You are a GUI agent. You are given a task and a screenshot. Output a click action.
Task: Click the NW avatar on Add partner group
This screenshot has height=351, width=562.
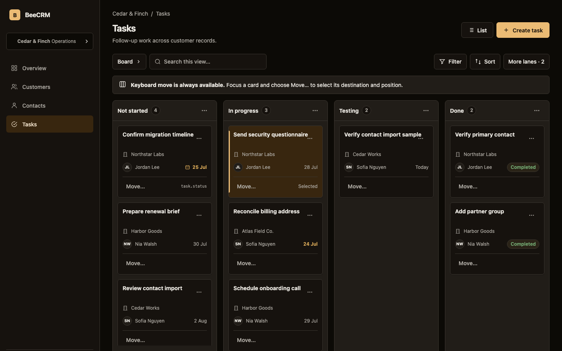pos(460,244)
